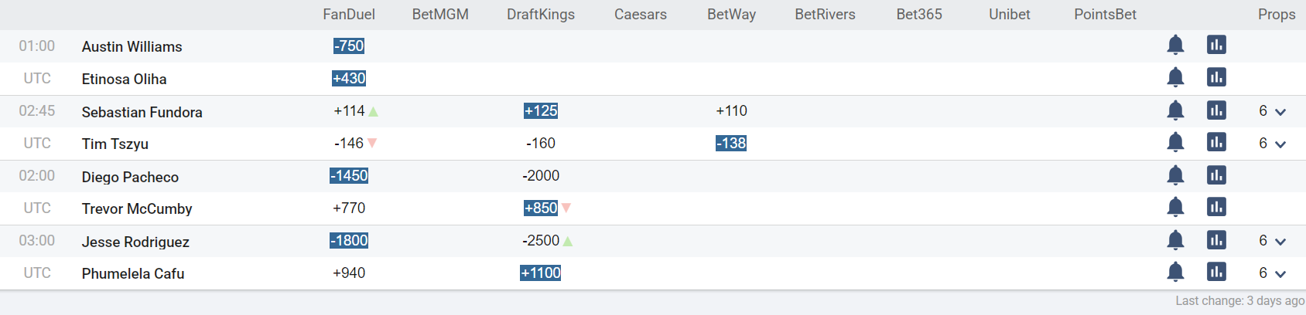Click bell icon on Diego Pacheco row
The image size is (1306, 315).
pos(1175,175)
